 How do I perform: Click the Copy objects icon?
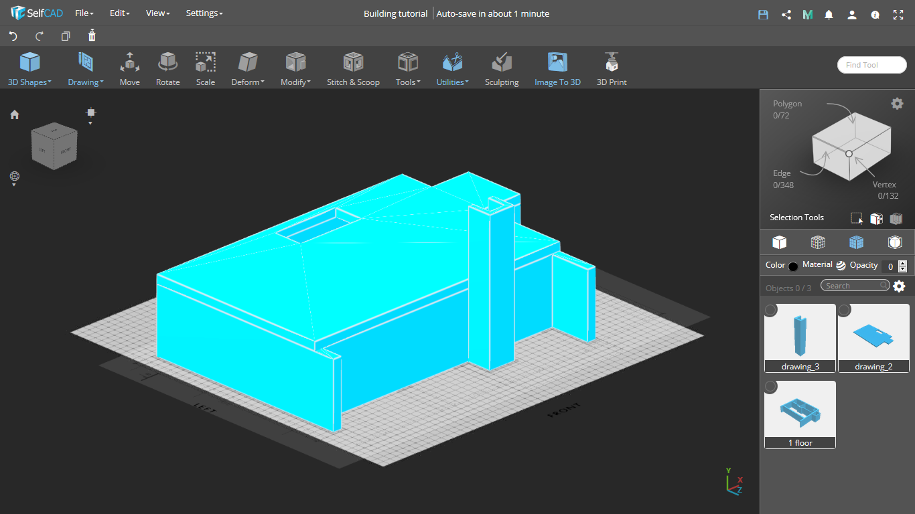(x=66, y=36)
